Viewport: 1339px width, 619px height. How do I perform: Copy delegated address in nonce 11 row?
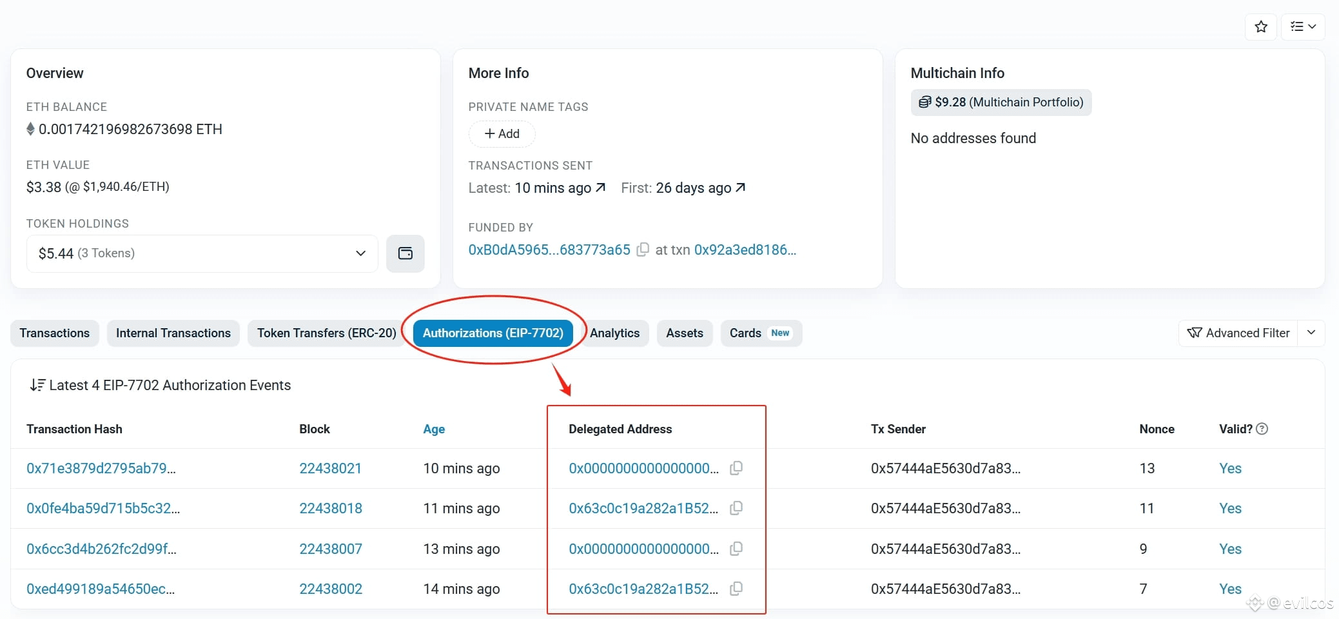click(736, 508)
